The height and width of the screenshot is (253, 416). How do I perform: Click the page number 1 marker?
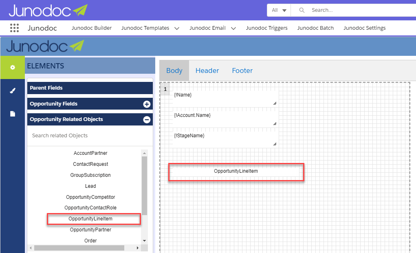click(x=165, y=89)
